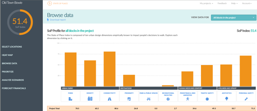Click the LIVELINESS AND UPKEEP header

[x=236, y=88]
